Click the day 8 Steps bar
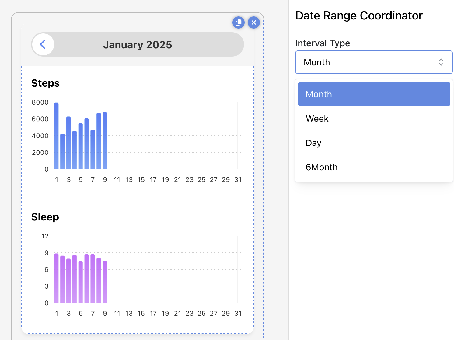Screen dimensions: 454x340 click(x=99, y=141)
